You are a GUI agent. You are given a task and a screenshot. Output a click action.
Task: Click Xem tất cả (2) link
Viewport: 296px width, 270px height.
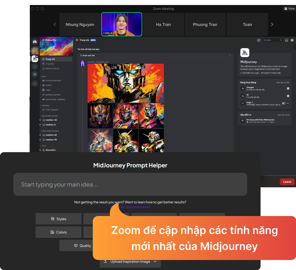(x=283, y=115)
